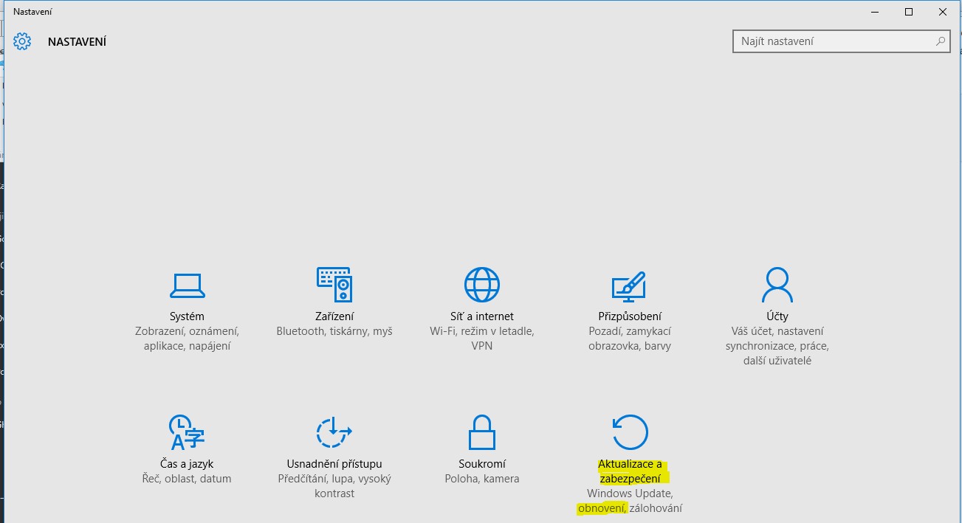This screenshot has height=523, width=962.
Task: Click the Soukromí padlock icon
Action: [481, 432]
